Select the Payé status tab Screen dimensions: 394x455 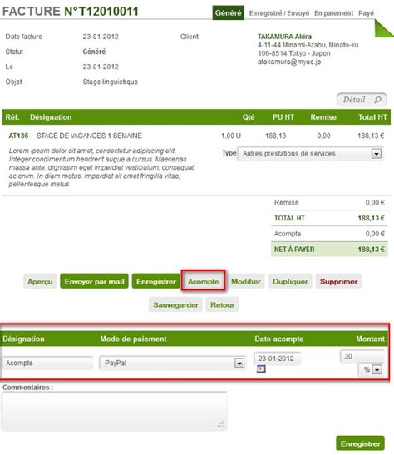[x=366, y=13]
